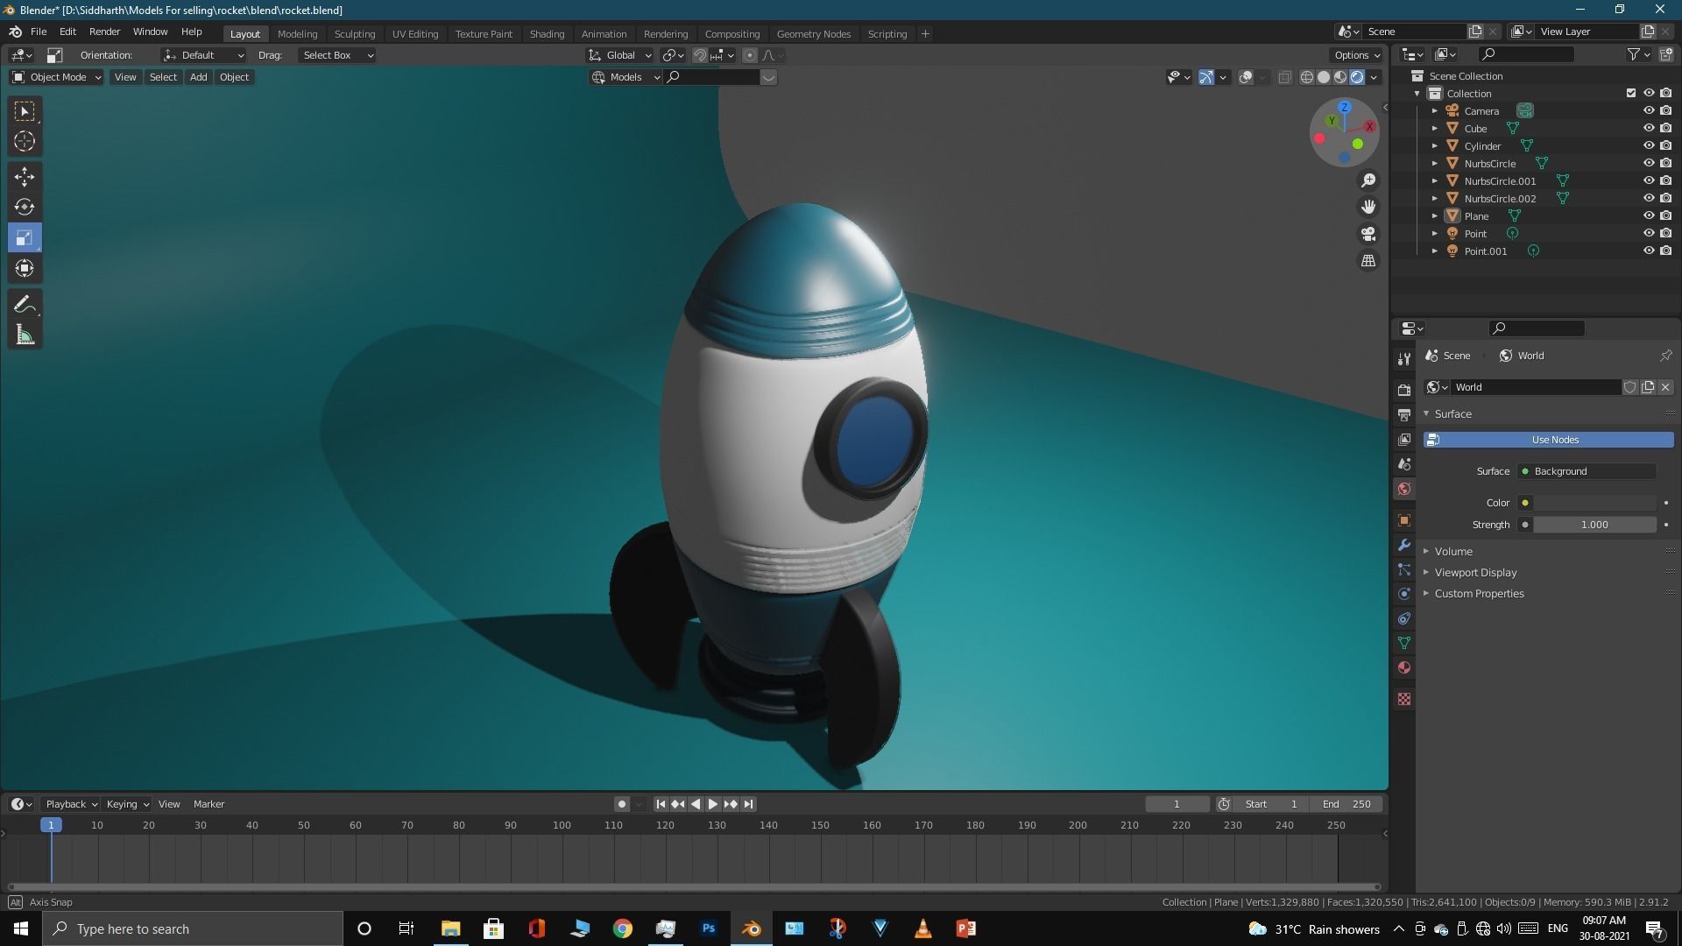1682x946 pixels.
Task: Select the Measure tool
Action: pyautogui.click(x=25, y=335)
